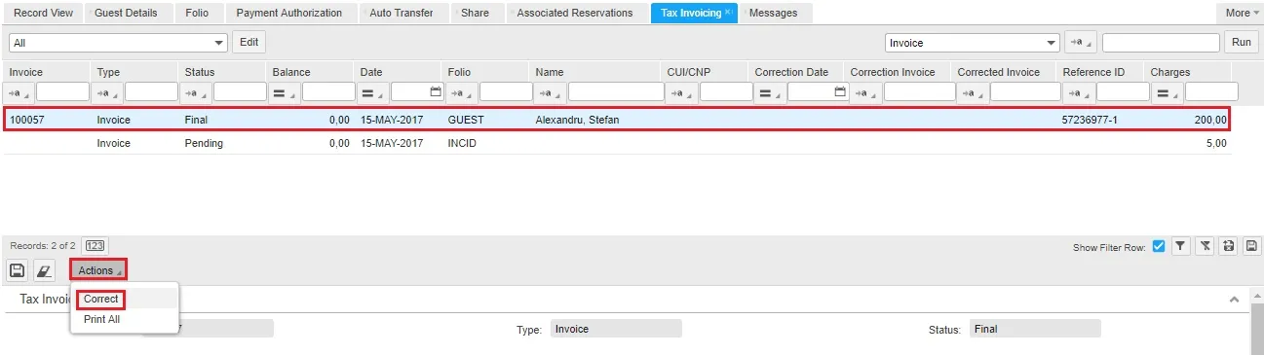Open the Invoice column filter operator
This screenshot has width=1264, height=355.
coord(19,92)
